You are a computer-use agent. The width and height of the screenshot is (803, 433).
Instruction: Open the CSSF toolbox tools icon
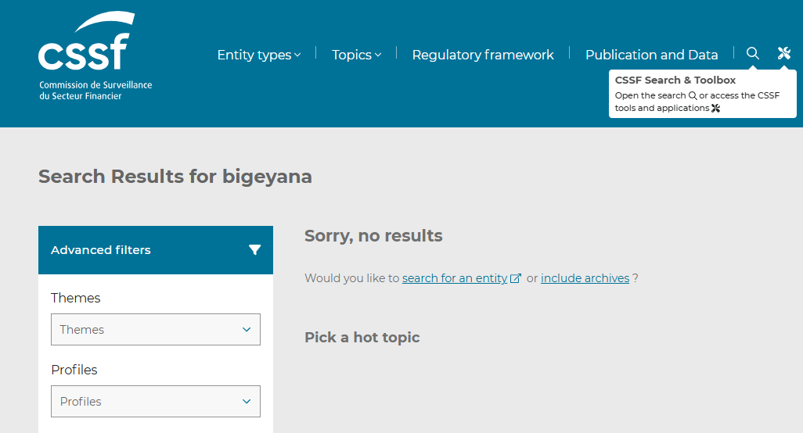click(x=783, y=53)
